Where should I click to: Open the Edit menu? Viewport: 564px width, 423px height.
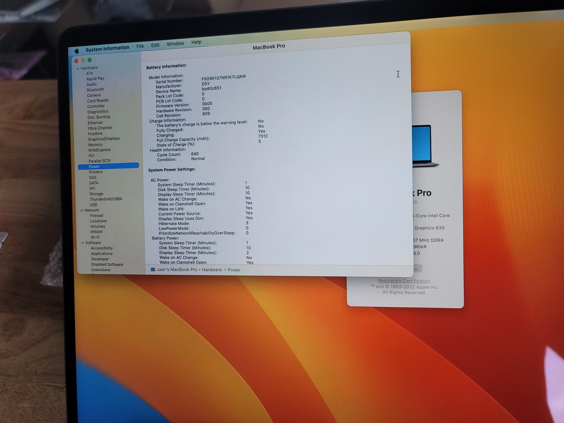click(x=155, y=45)
